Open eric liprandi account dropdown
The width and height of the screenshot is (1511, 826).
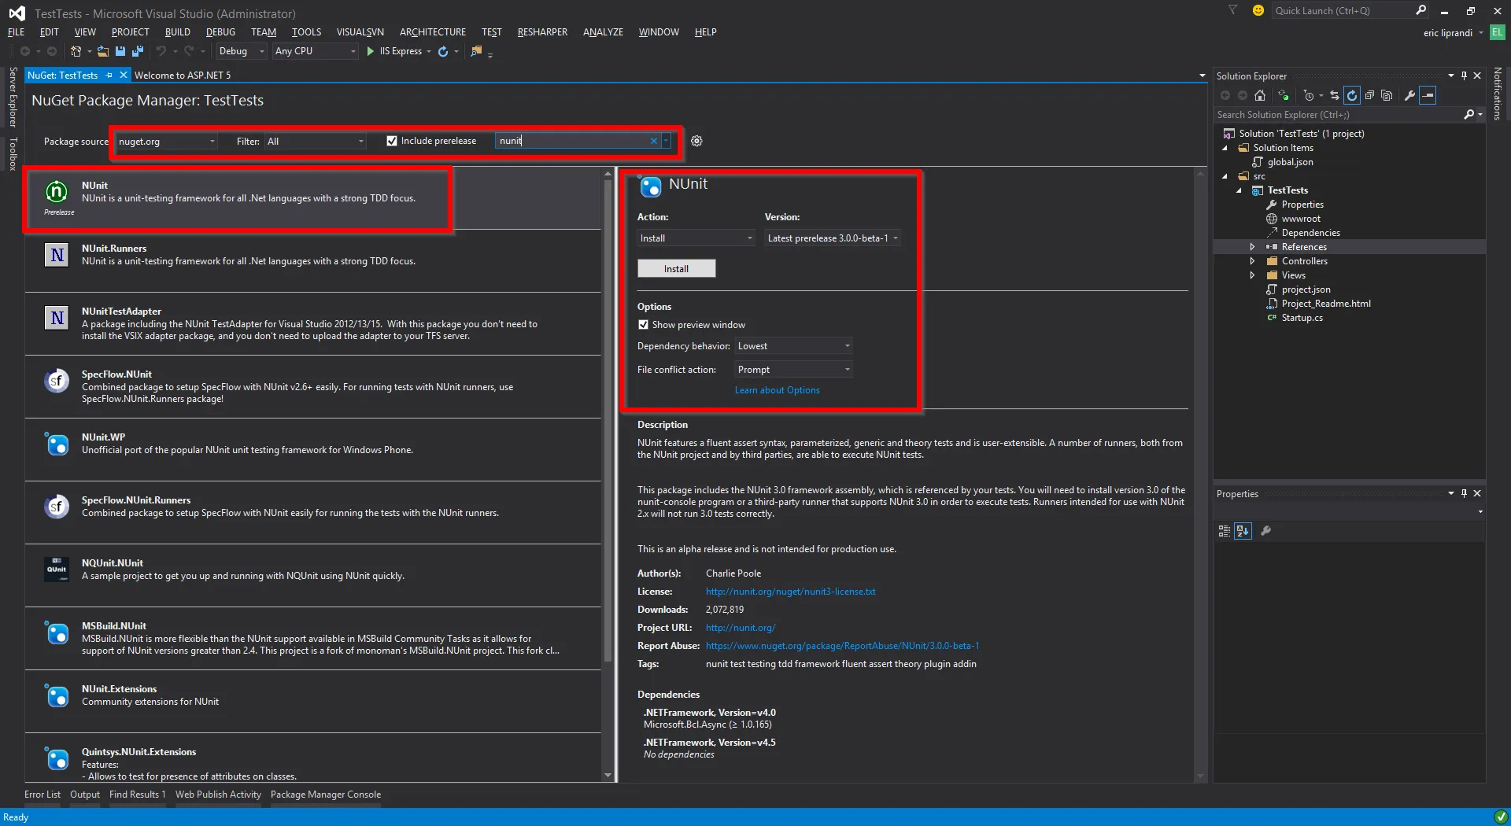point(1453,33)
